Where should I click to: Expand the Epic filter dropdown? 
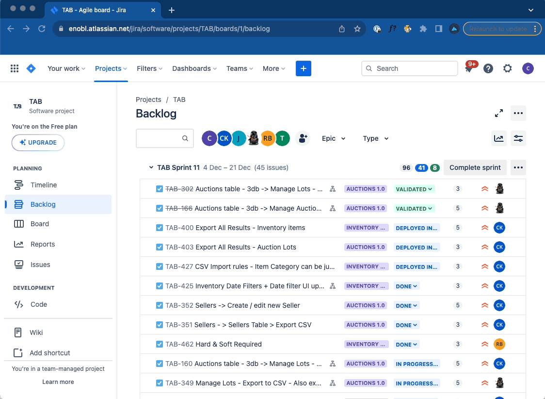pos(334,138)
